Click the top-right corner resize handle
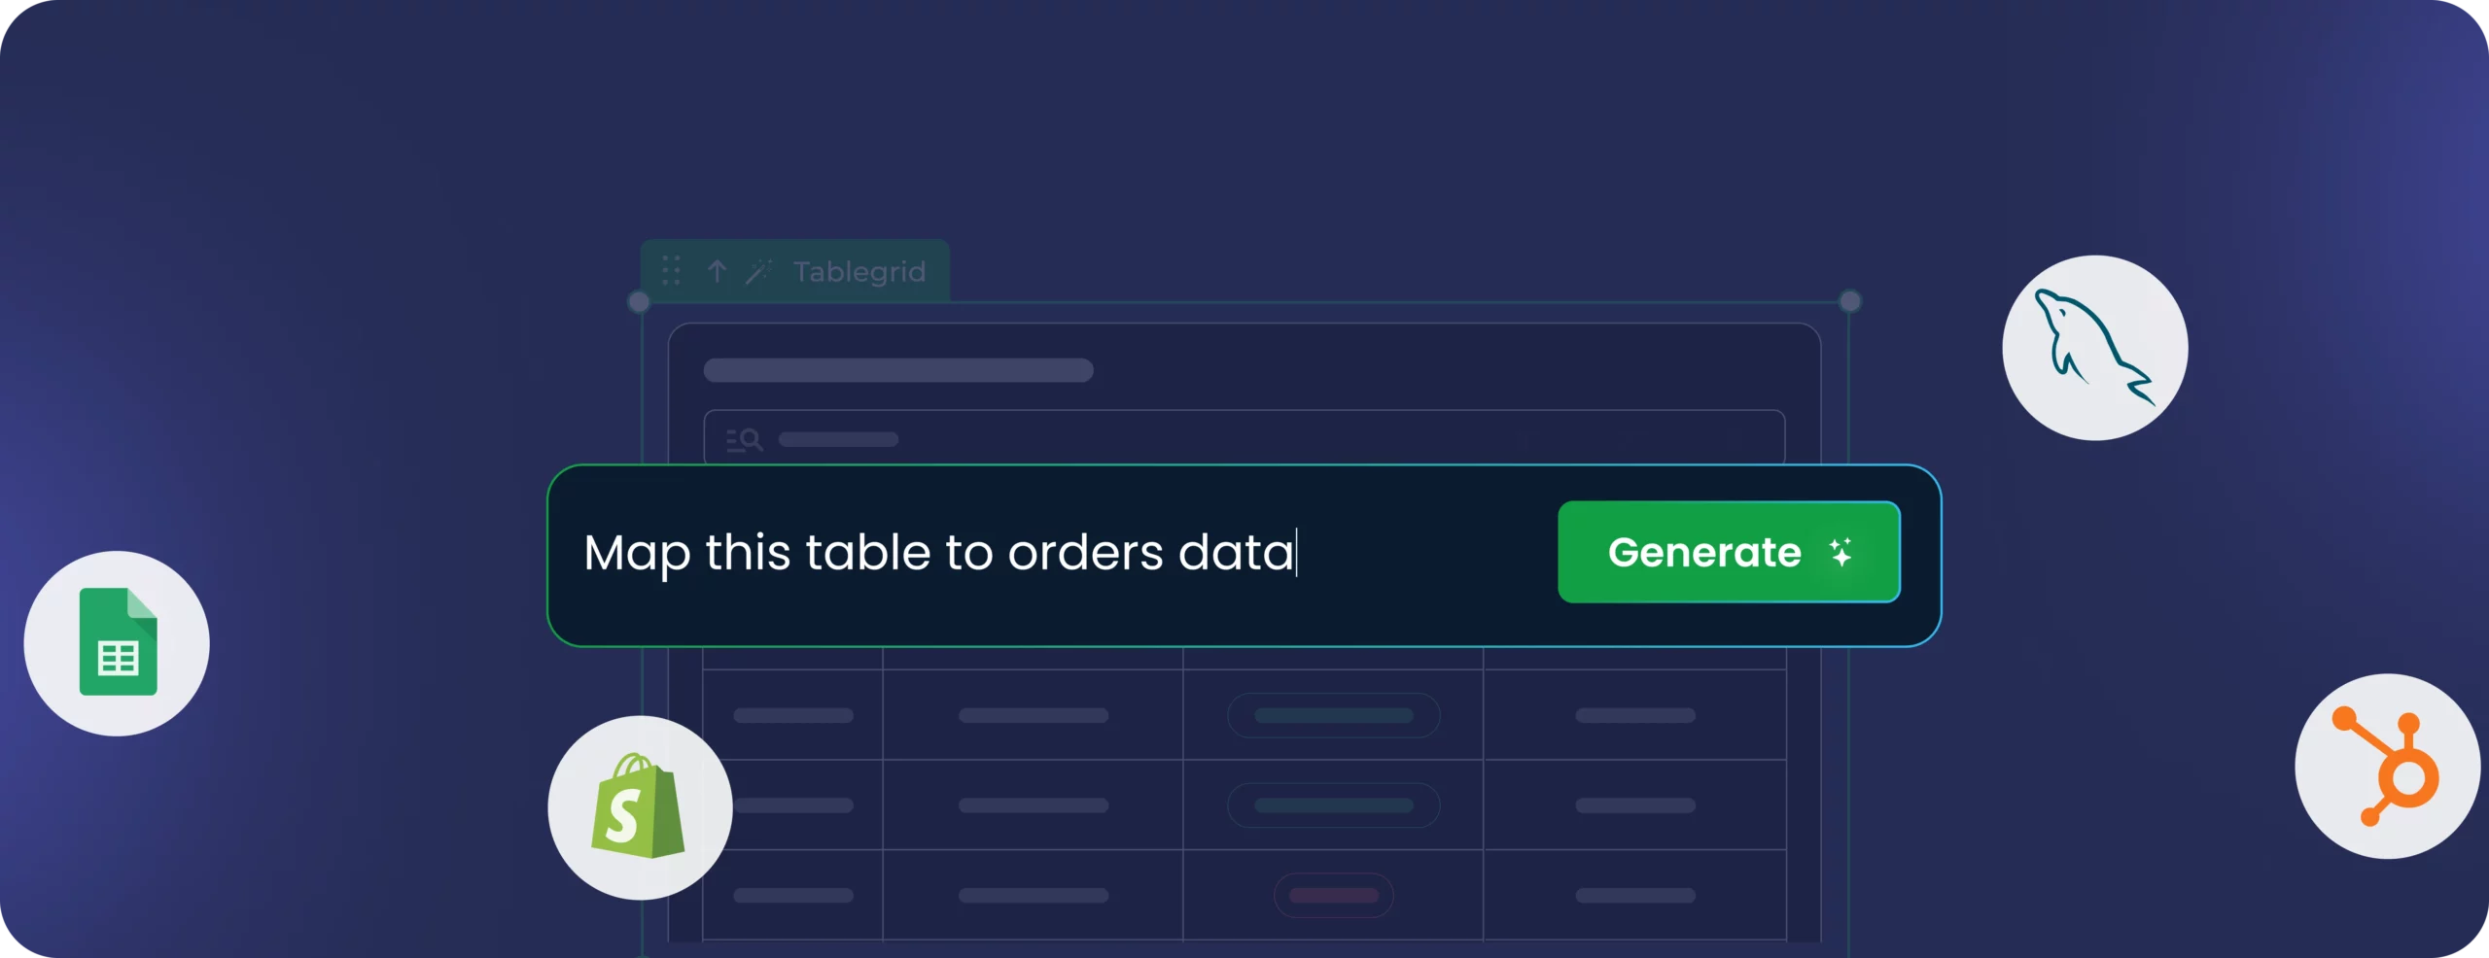Screen dimensions: 2489x958 pyautogui.click(x=1850, y=301)
